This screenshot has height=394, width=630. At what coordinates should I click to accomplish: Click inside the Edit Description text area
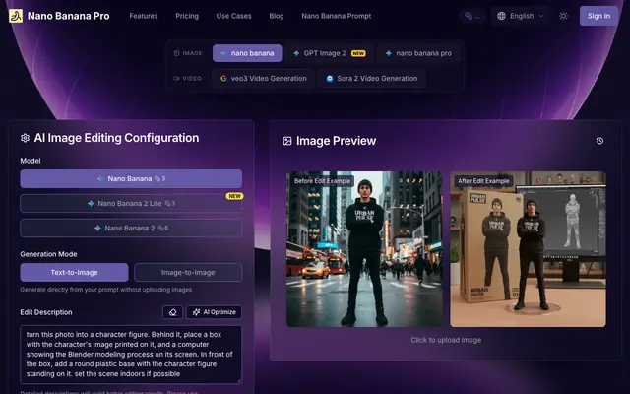point(131,355)
